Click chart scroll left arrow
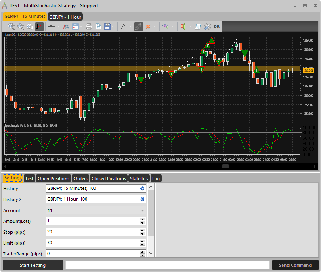The width and height of the screenshot is (321, 272). point(5,166)
